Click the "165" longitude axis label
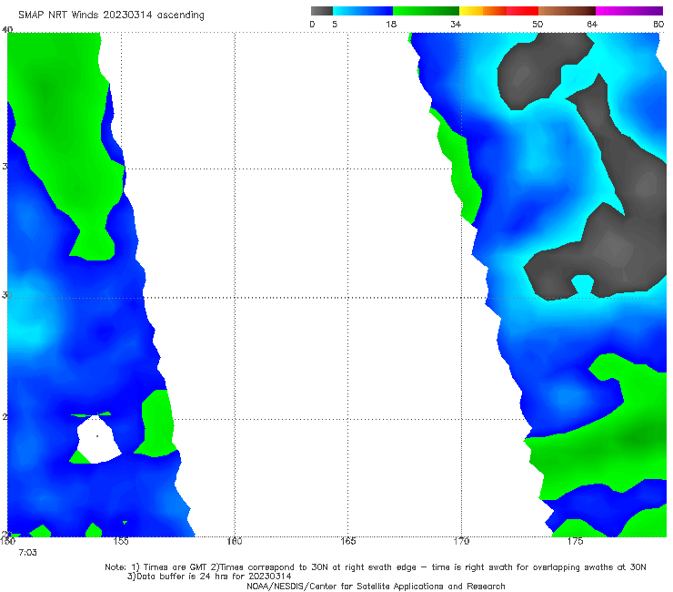 pos(347,541)
